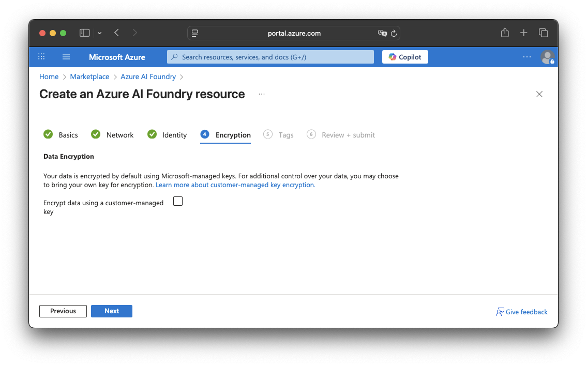Click the Previous button

63,311
